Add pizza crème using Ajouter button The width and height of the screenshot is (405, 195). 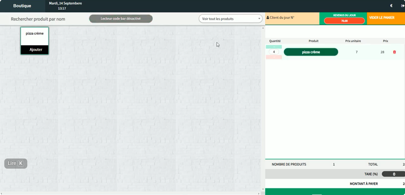(x=35, y=50)
